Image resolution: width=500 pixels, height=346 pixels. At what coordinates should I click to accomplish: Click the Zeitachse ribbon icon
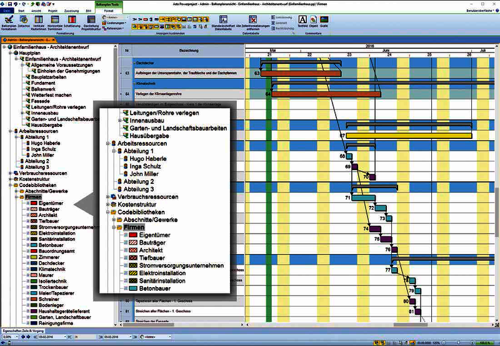tap(24, 22)
